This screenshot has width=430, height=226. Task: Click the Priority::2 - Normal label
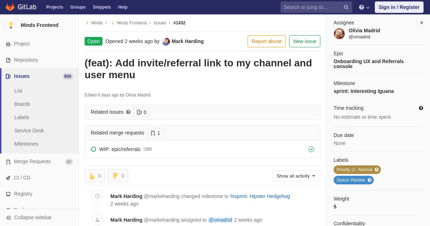pos(354,170)
